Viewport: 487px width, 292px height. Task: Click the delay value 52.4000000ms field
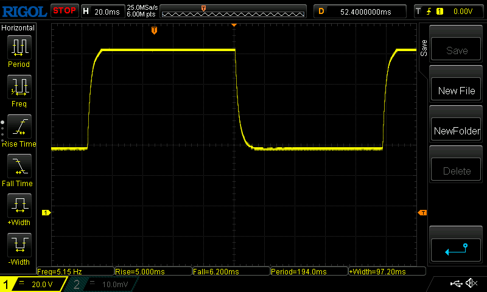tap(364, 11)
